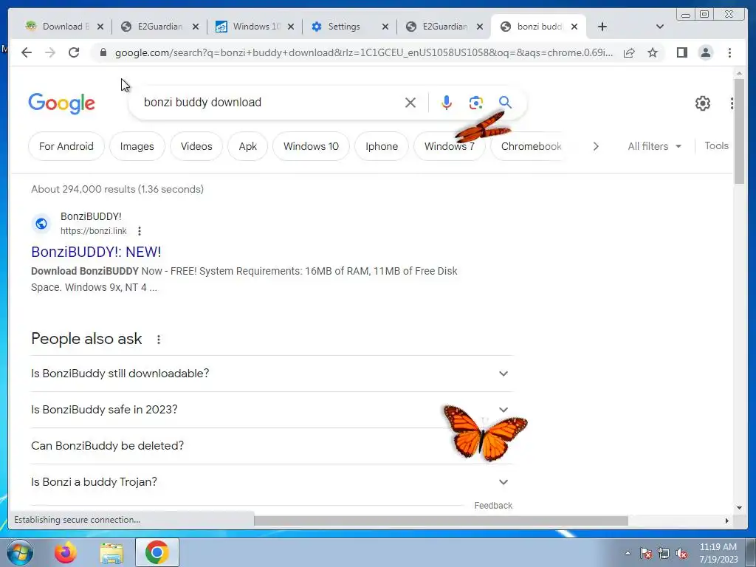Click the scroll down arrow
The height and width of the screenshot is (567, 756).
(x=739, y=507)
